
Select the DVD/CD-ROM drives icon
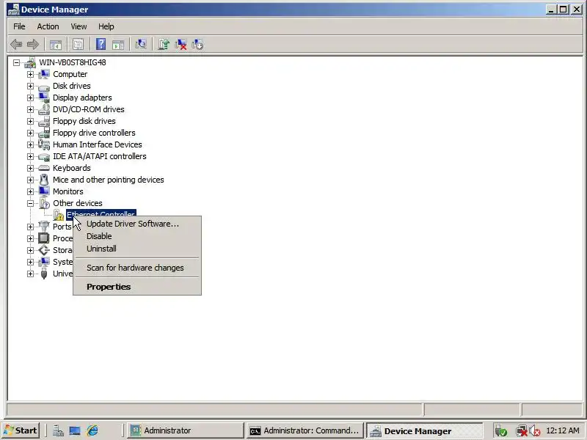[44, 109]
